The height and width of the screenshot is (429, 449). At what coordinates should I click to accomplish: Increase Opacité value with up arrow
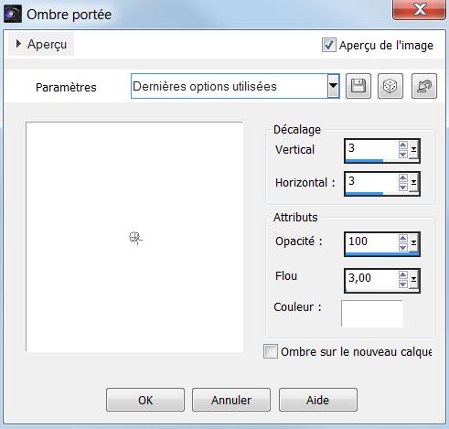point(402,239)
